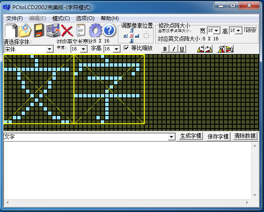Open the 宋体 font dropdown

click(49, 49)
